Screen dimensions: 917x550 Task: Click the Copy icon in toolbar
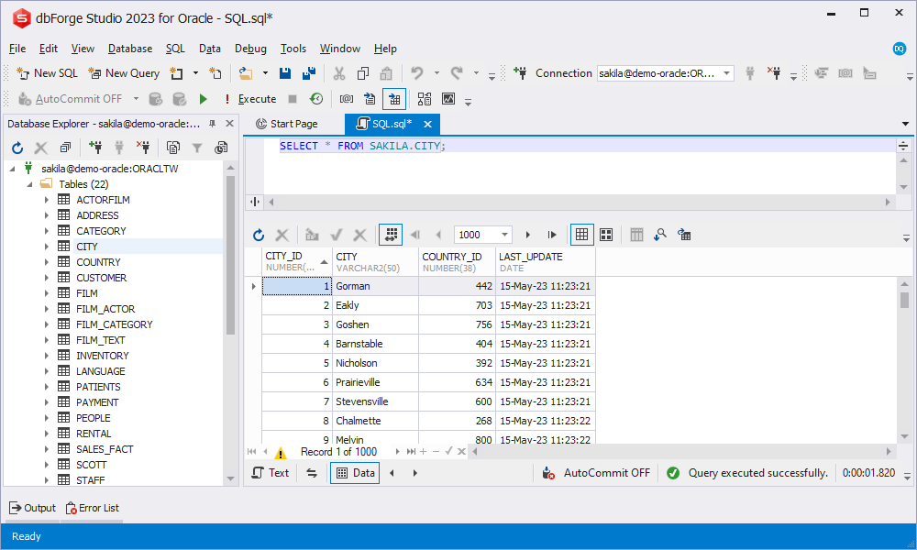point(363,73)
